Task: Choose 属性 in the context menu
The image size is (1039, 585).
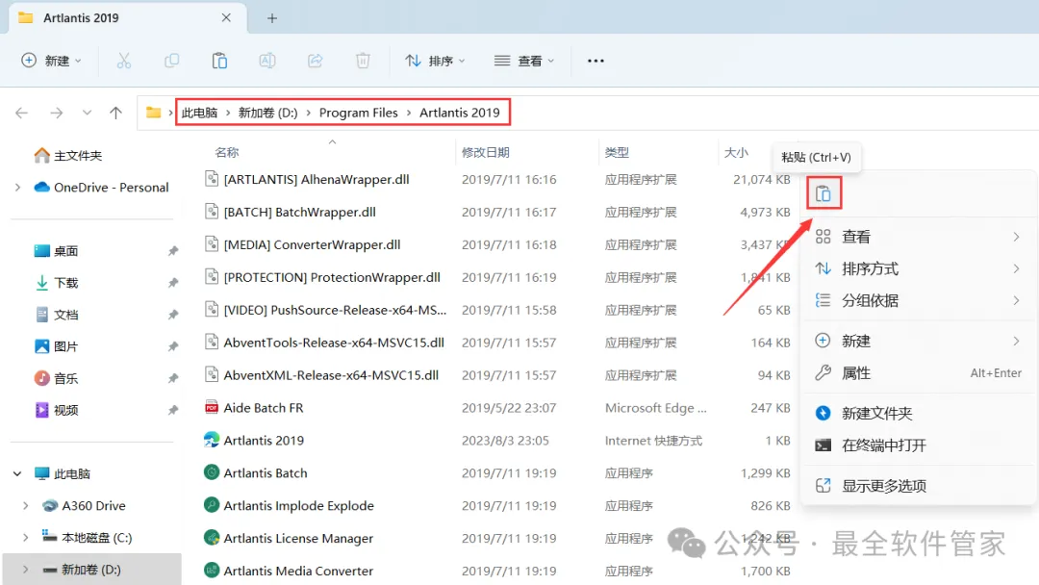Action: [918, 373]
